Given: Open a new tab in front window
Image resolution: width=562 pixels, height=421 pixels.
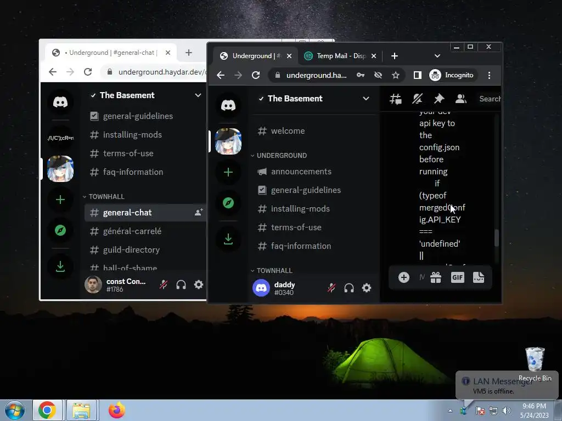Looking at the screenshot, I should 394,56.
